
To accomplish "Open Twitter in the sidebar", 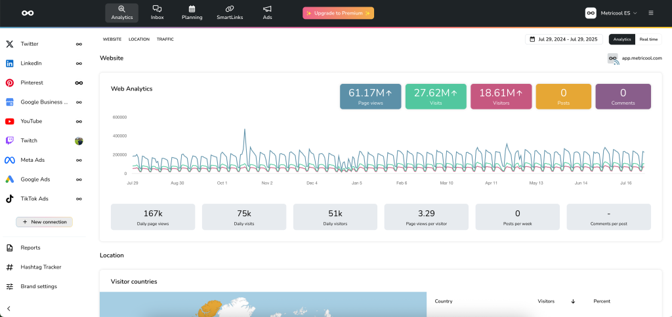I will click(x=30, y=44).
